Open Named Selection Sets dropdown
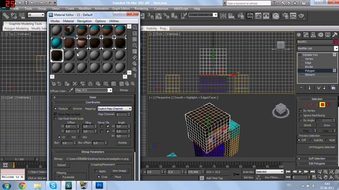 203,15
